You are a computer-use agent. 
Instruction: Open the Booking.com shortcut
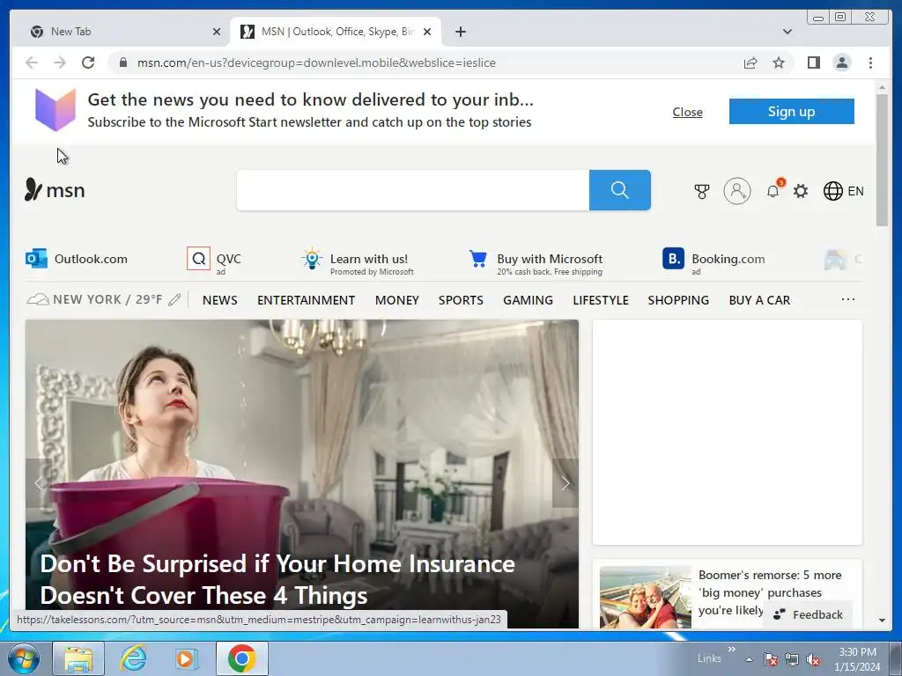[713, 260]
